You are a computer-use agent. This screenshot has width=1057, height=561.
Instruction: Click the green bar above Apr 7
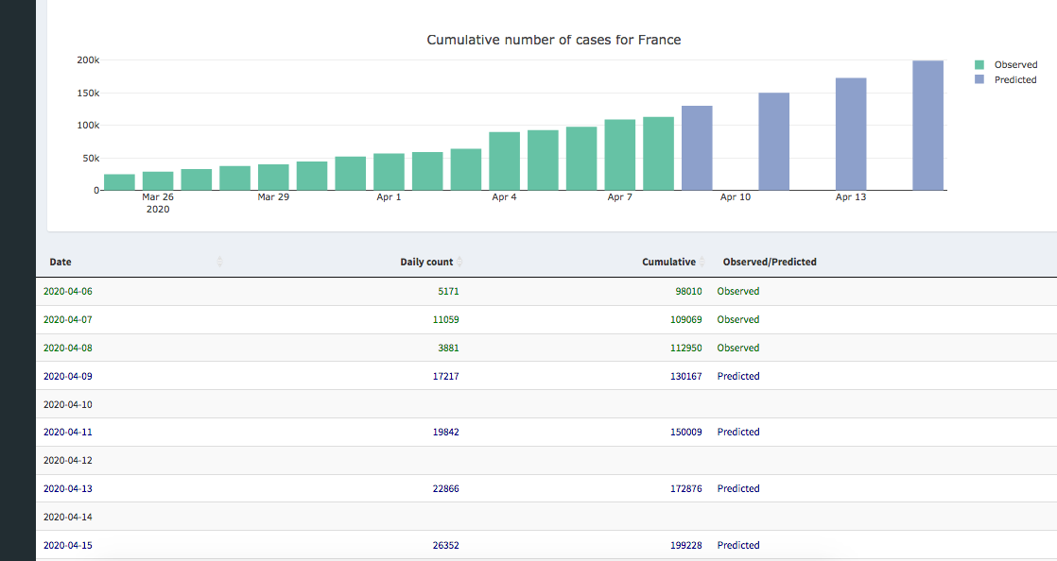click(x=620, y=155)
